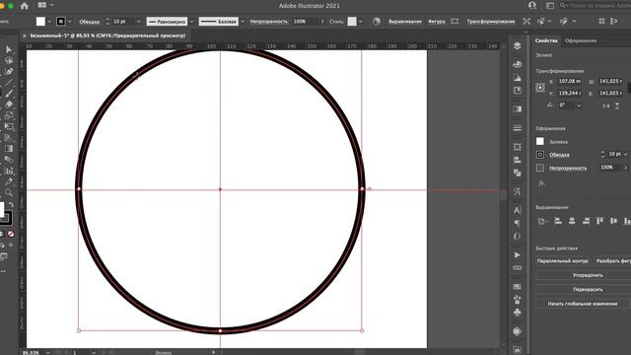Open the Трансформирование control bar link

491,22
